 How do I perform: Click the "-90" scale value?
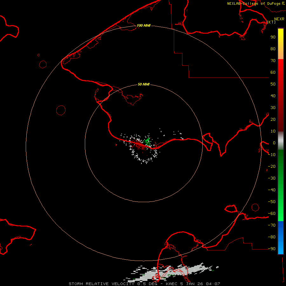click(272, 249)
